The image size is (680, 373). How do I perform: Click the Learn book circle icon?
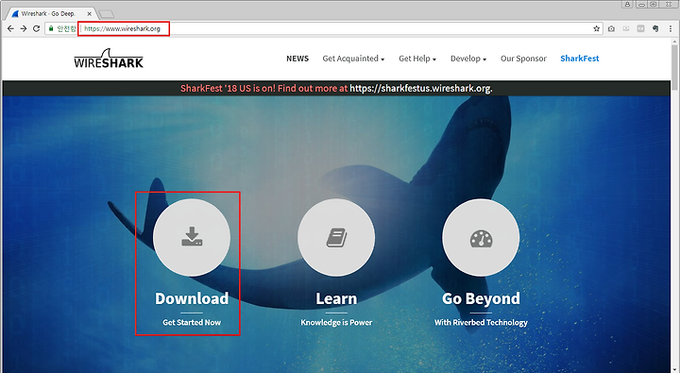click(336, 237)
